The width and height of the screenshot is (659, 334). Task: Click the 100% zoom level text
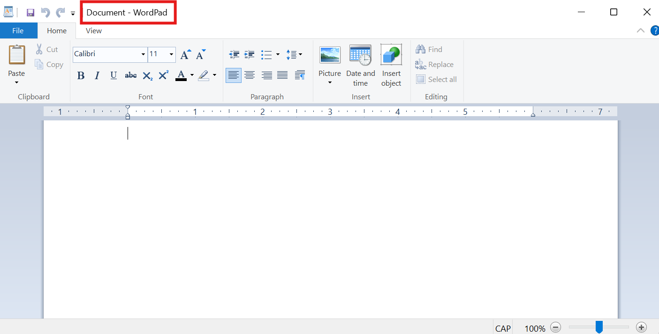point(535,328)
